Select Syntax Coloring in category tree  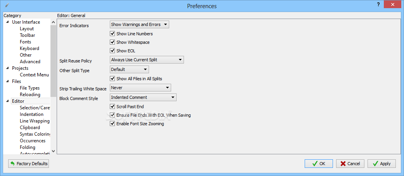pyautogui.click(x=35, y=134)
